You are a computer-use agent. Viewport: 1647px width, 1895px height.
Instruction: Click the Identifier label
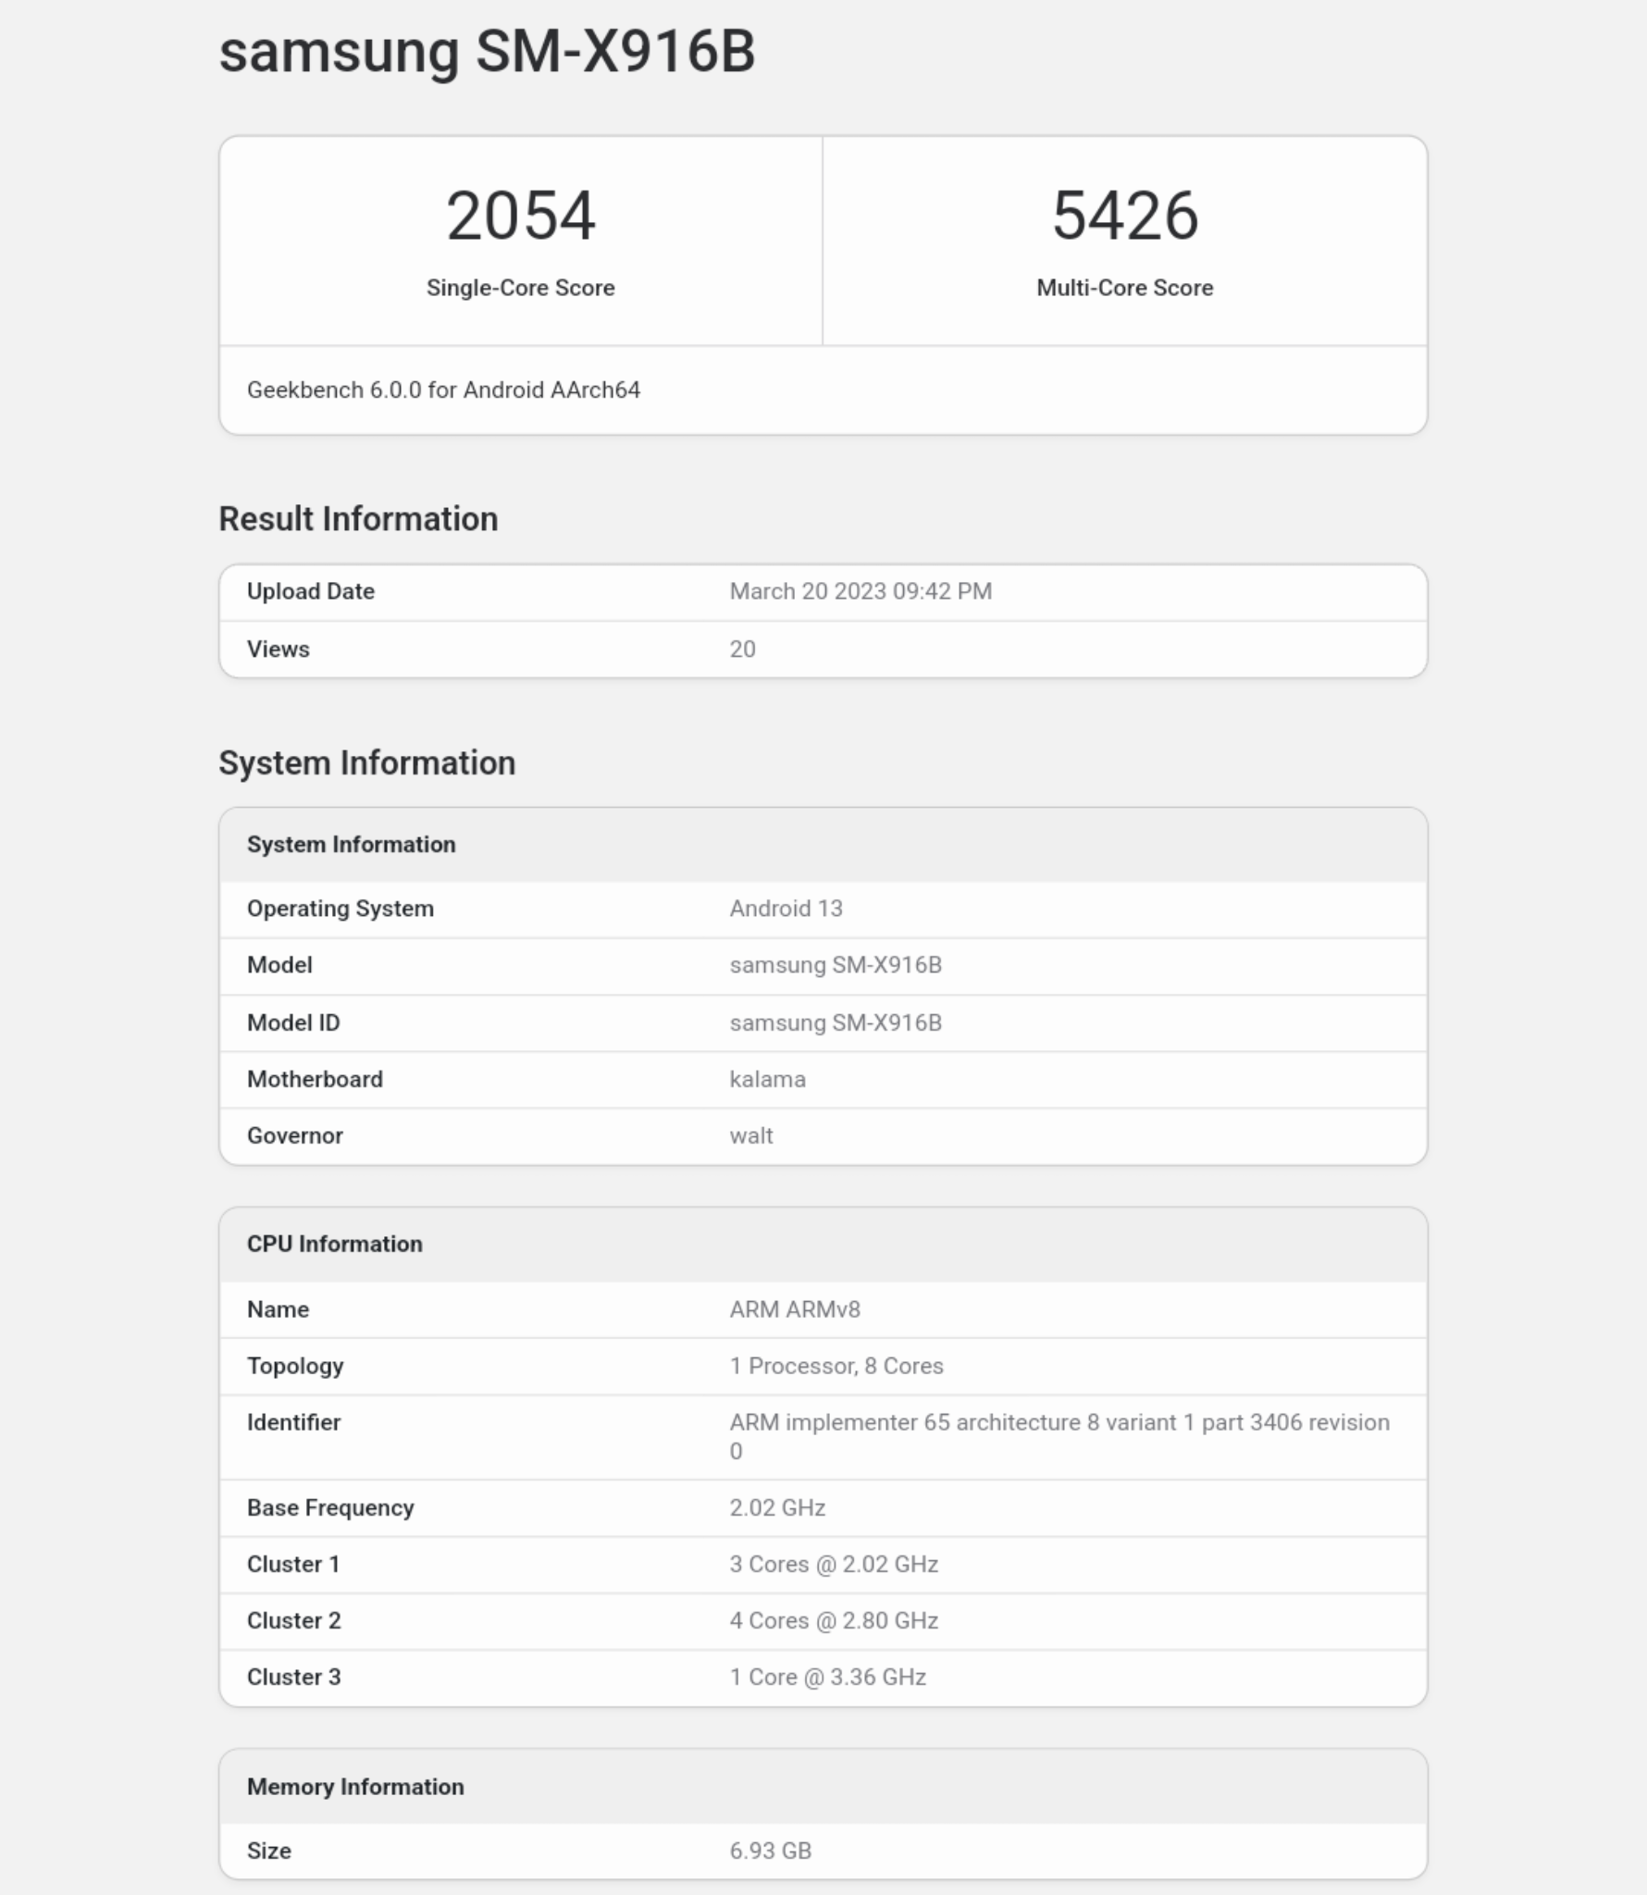click(293, 1422)
